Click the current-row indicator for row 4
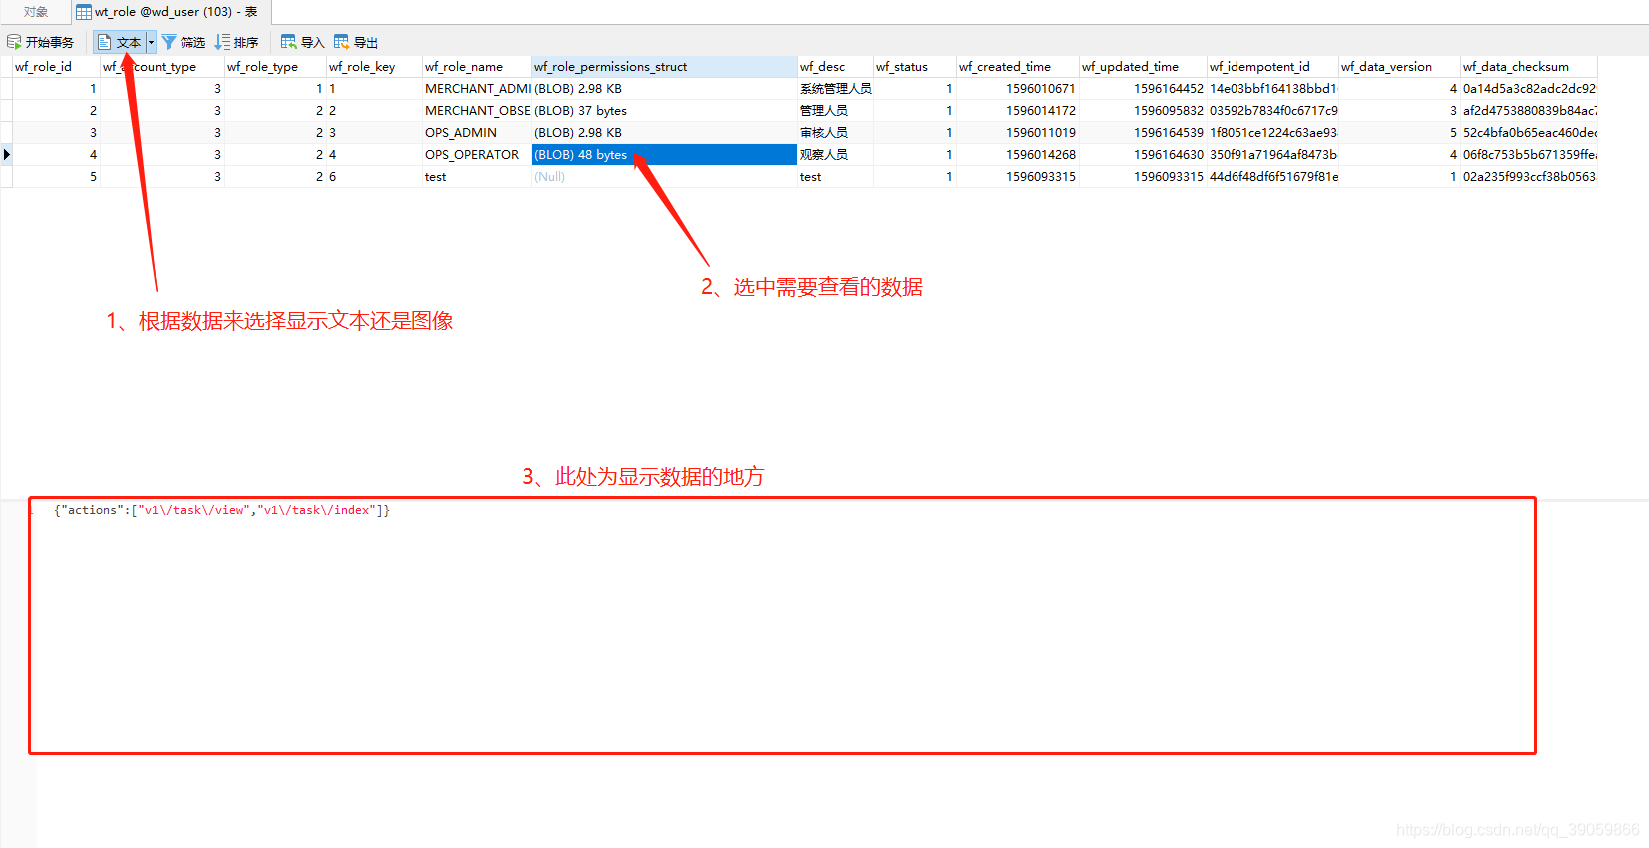 pos(6,155)
